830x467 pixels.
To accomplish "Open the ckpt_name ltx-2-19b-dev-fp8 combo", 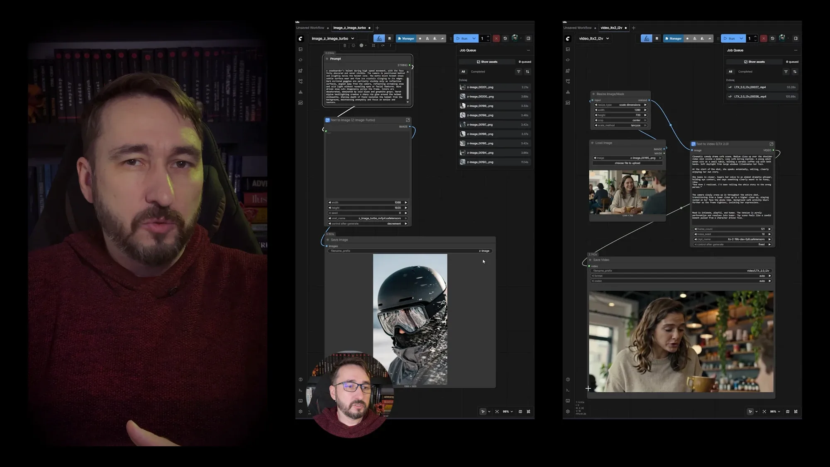I will 732,239.
